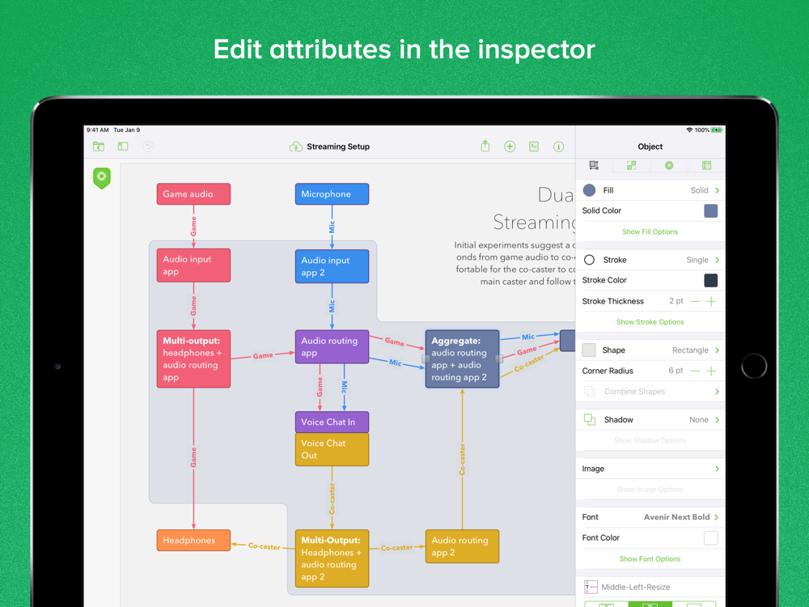Toggle the Shape square switch
The width and height of the screenshot is (809, 607).
589,350
